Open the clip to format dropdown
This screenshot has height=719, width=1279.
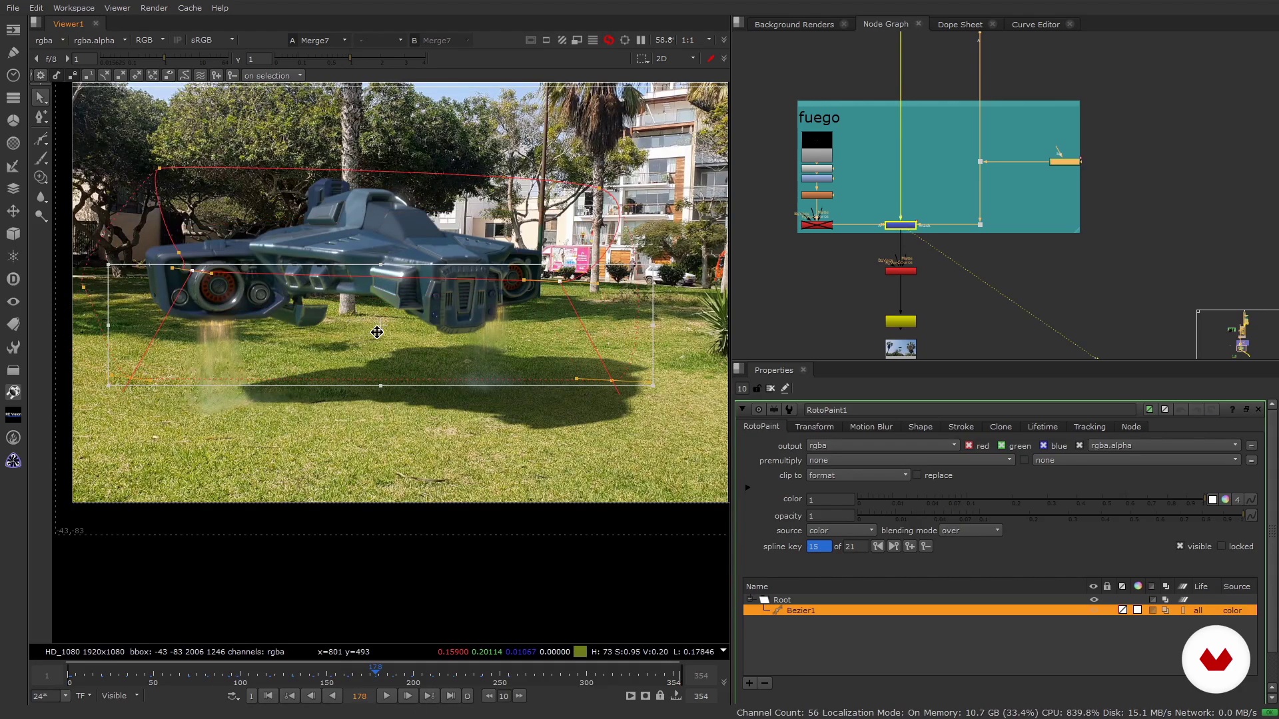(858, 475)
